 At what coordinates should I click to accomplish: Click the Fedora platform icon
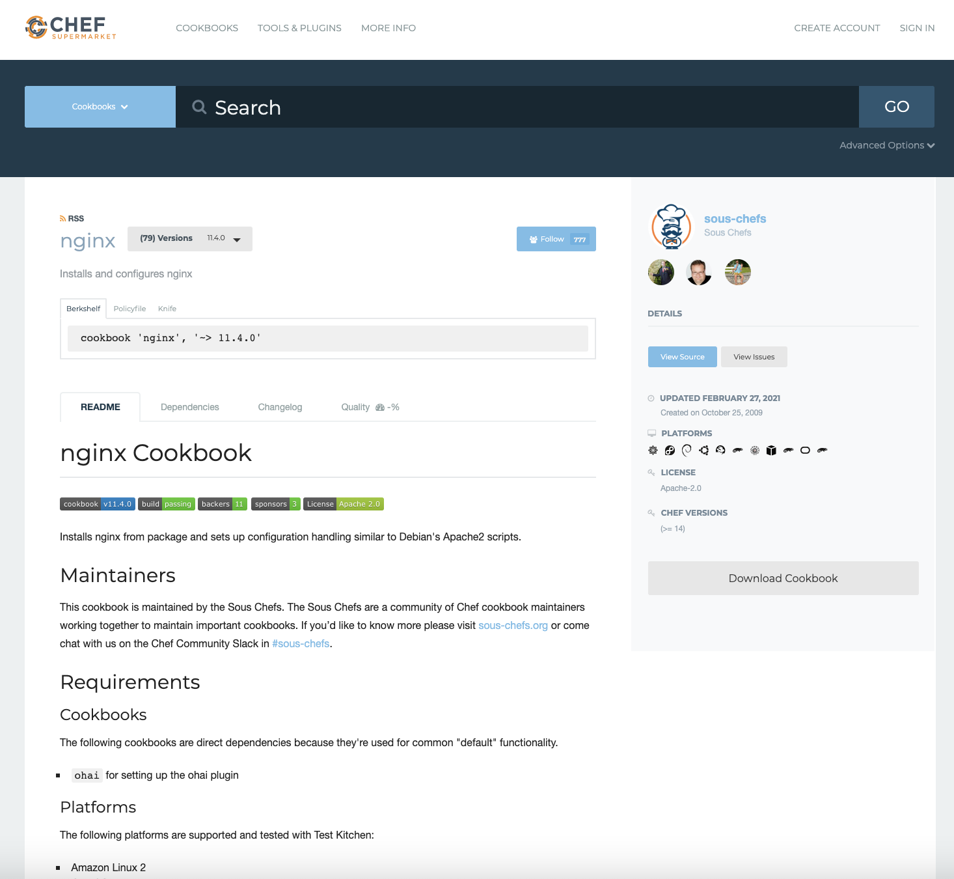(x=670, y=450)
